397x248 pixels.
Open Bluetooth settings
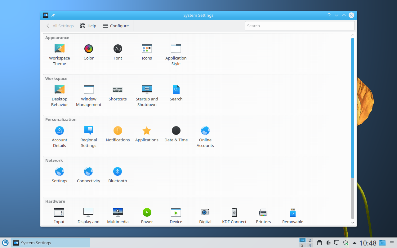tap(118, 171)
